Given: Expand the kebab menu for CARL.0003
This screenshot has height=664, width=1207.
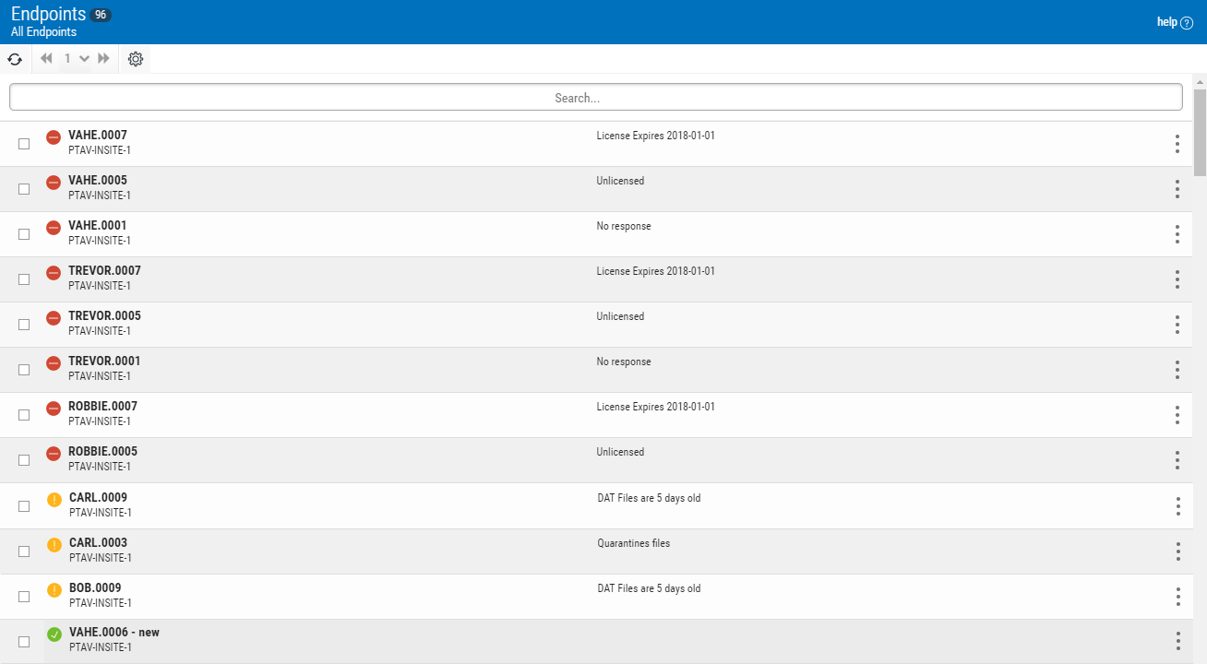Looking at the screenshot, I should [x=1177, y=551].
